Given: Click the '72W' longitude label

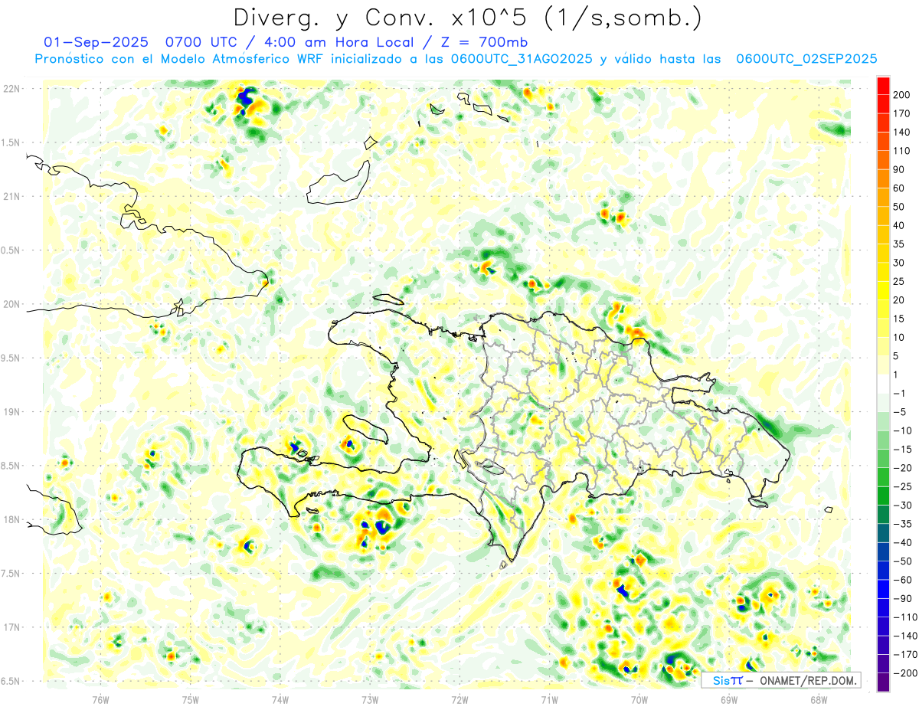Looking at the screenshot, I should 459,699.
